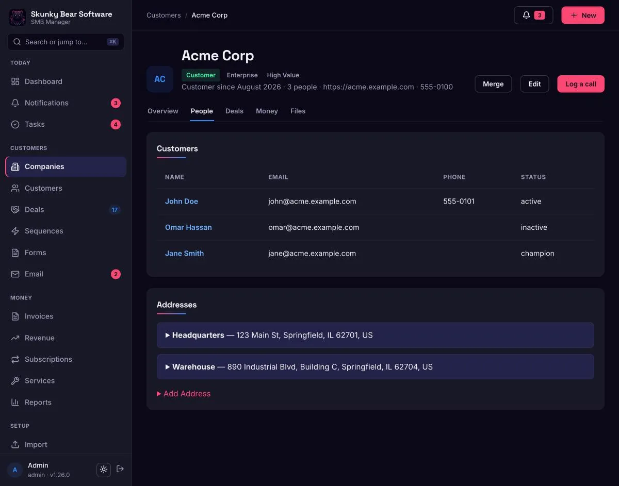Open the top bar notification bell
The height and width of the screenshot is (486, 619).
point(533,15)
